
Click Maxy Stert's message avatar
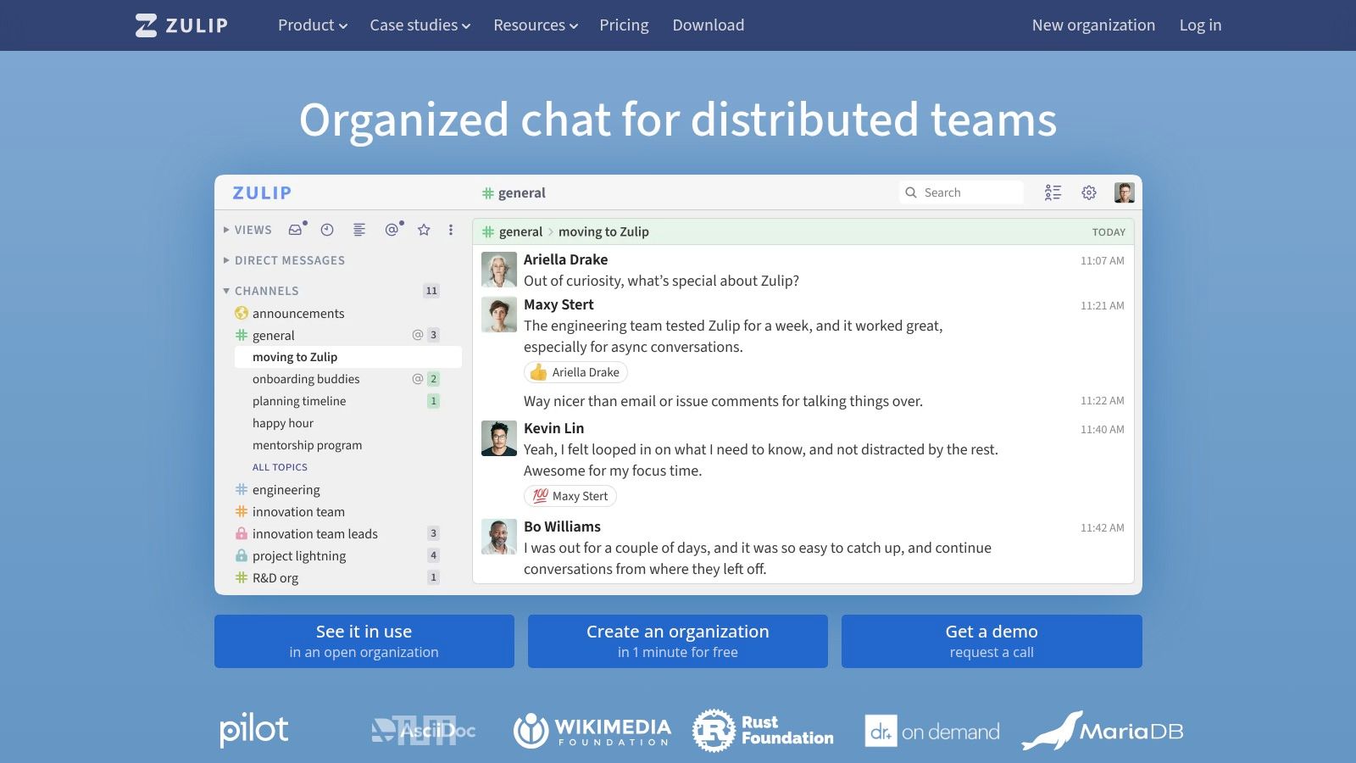pyautogui.click(x=499, y=315)
